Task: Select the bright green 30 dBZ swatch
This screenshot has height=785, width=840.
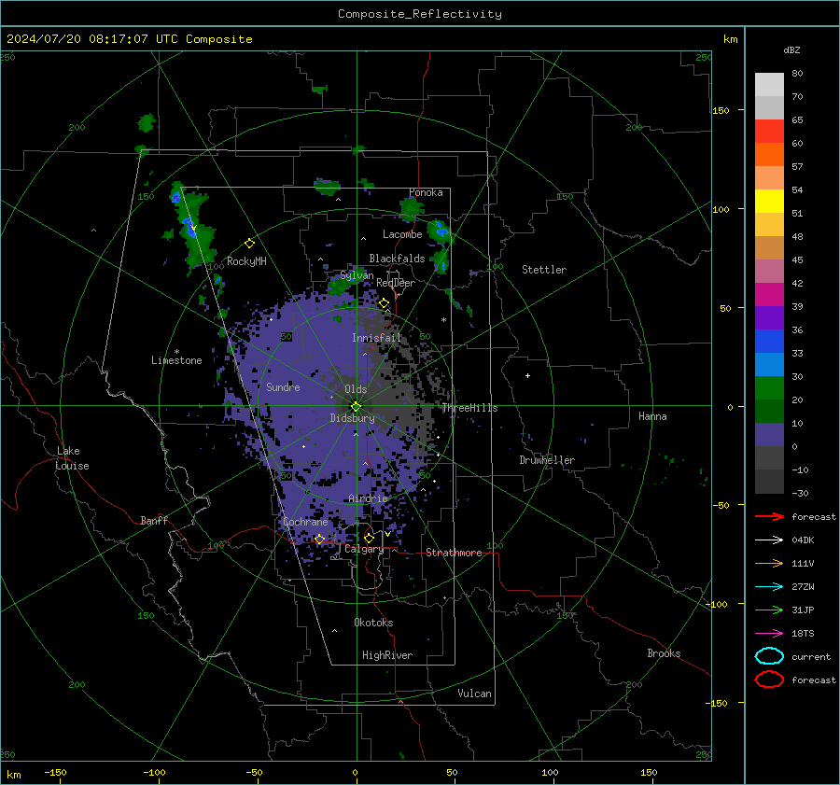Action: point(769,387)
